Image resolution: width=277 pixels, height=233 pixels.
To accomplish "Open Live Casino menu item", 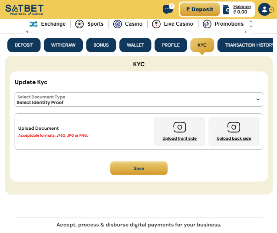I will [178, 24].
